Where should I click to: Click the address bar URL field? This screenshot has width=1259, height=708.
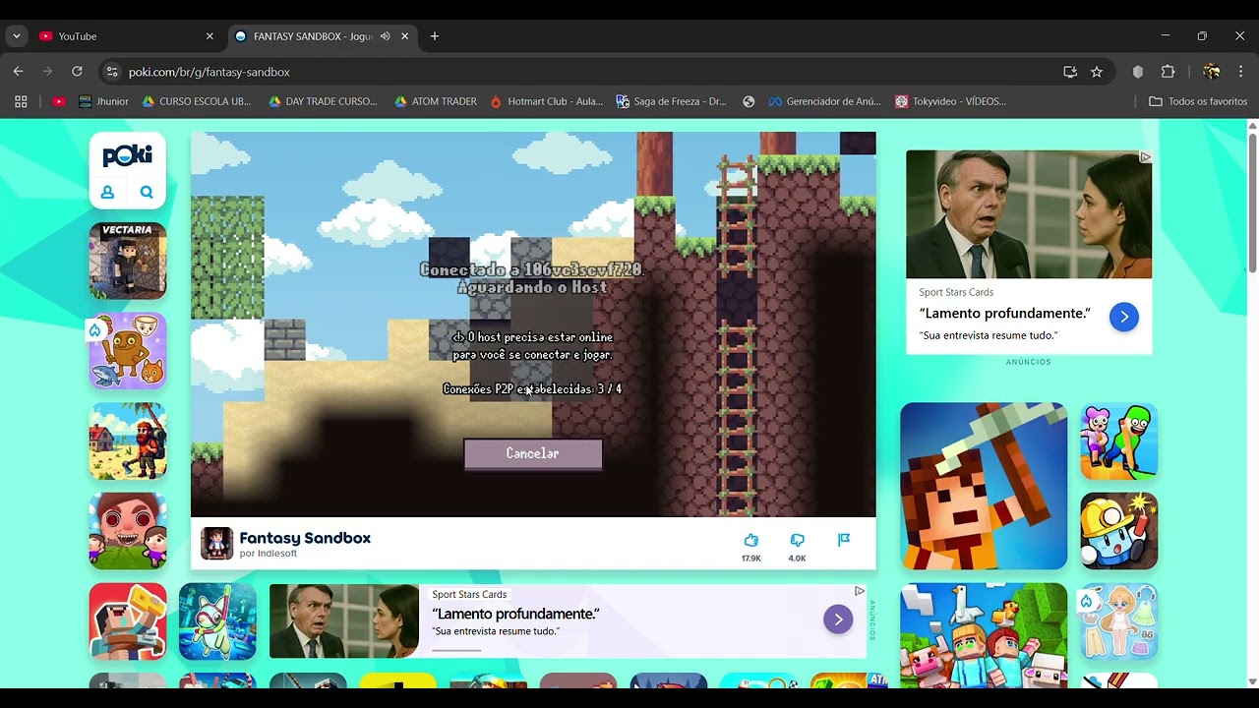click(590, 72)
